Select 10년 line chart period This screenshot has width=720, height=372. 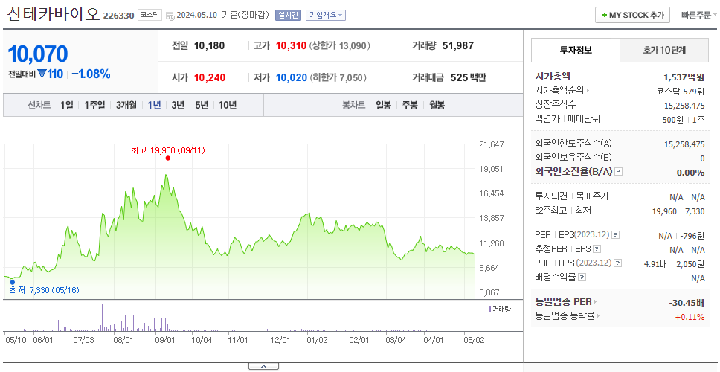228,105
